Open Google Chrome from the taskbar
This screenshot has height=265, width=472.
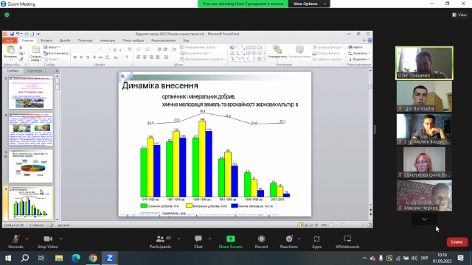pos(93,258)
